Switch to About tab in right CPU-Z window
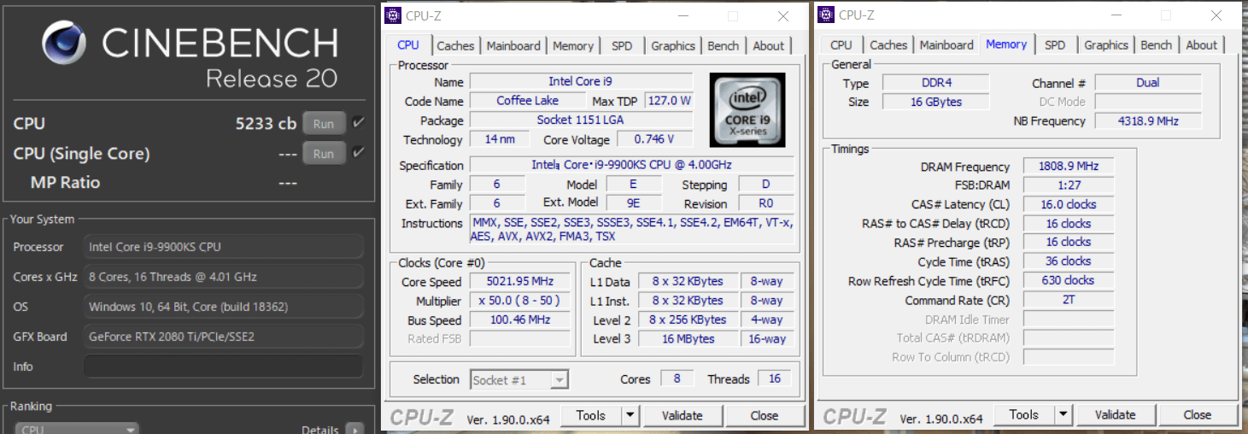The height and width of the screenshot is (434, 1248). coord(1201,45)
